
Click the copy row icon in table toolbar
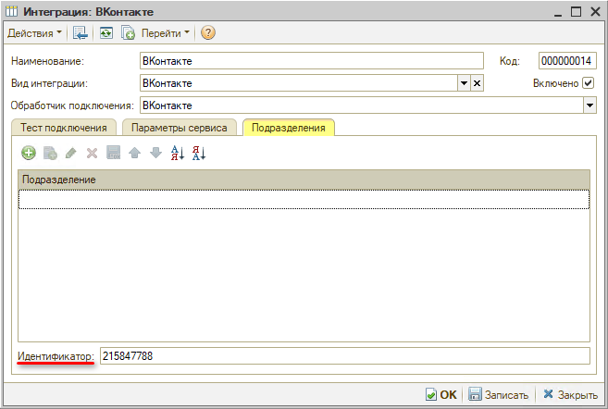pos(50,153)
